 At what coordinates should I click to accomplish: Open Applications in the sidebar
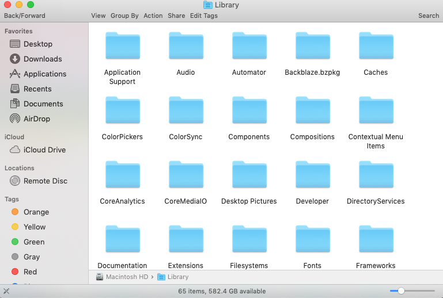[38, 74]
